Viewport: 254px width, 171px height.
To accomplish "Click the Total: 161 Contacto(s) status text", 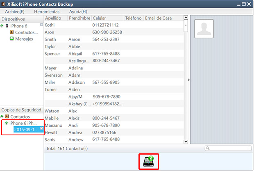I will pos(67,148).
